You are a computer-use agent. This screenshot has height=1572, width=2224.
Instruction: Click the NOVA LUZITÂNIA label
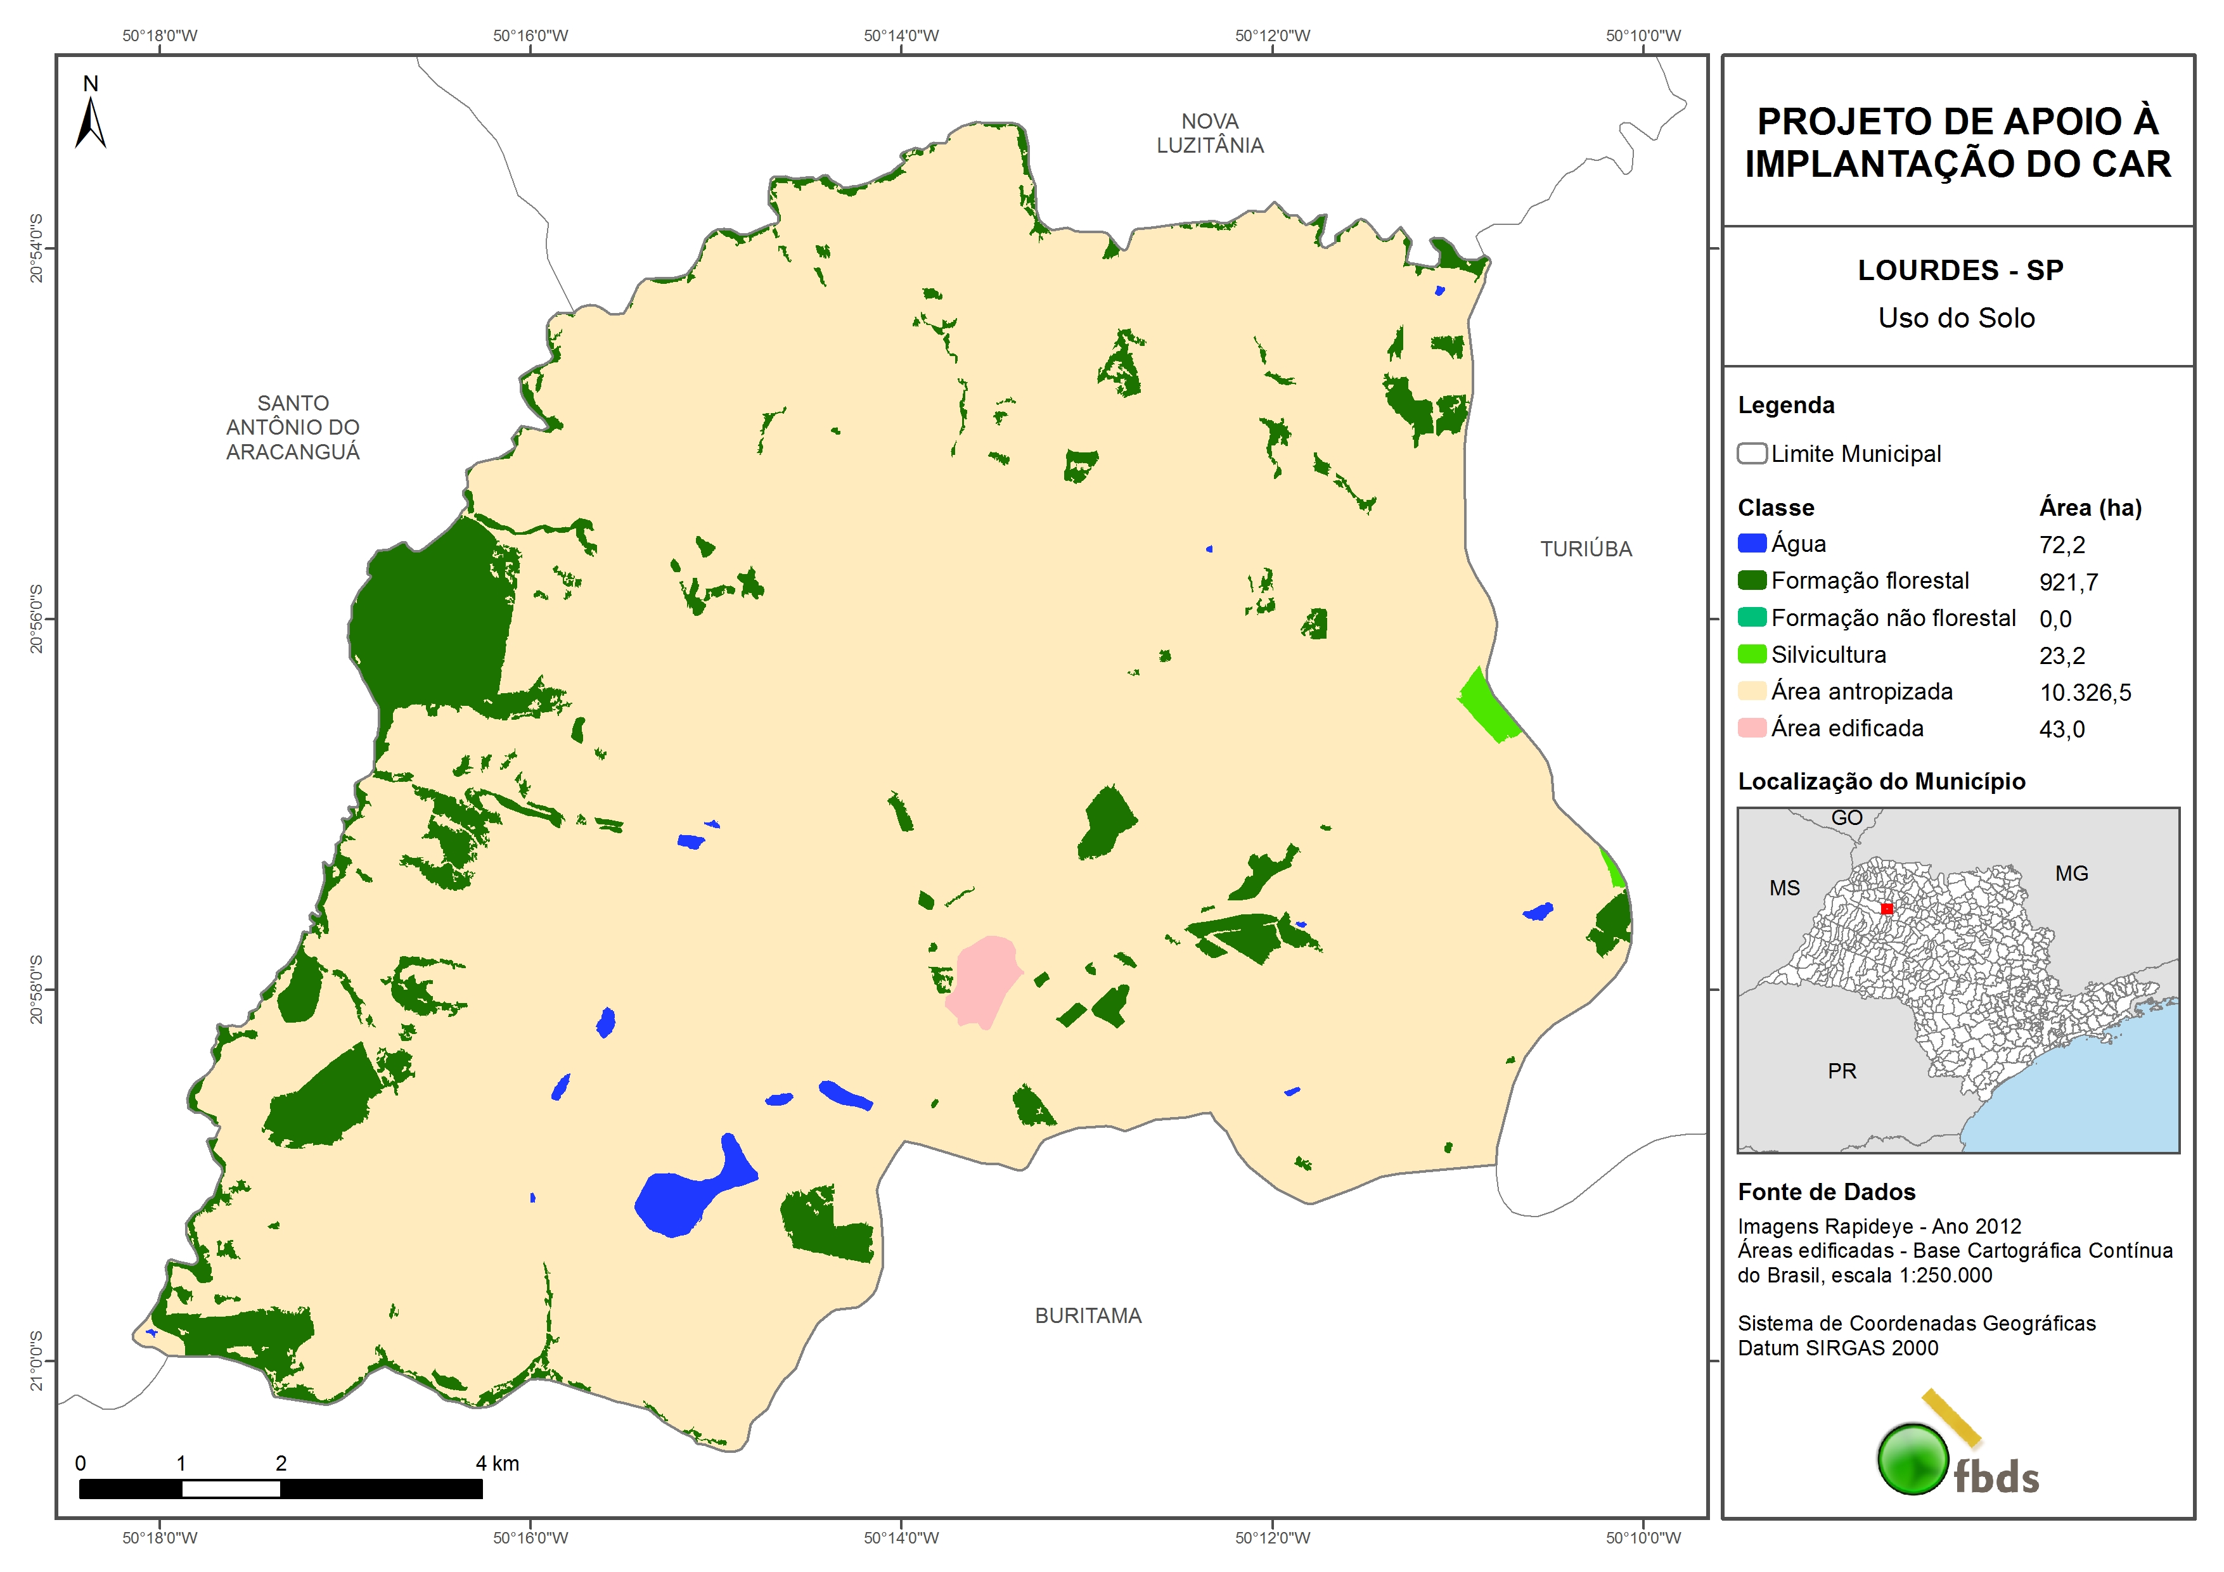pos(1210,134)
